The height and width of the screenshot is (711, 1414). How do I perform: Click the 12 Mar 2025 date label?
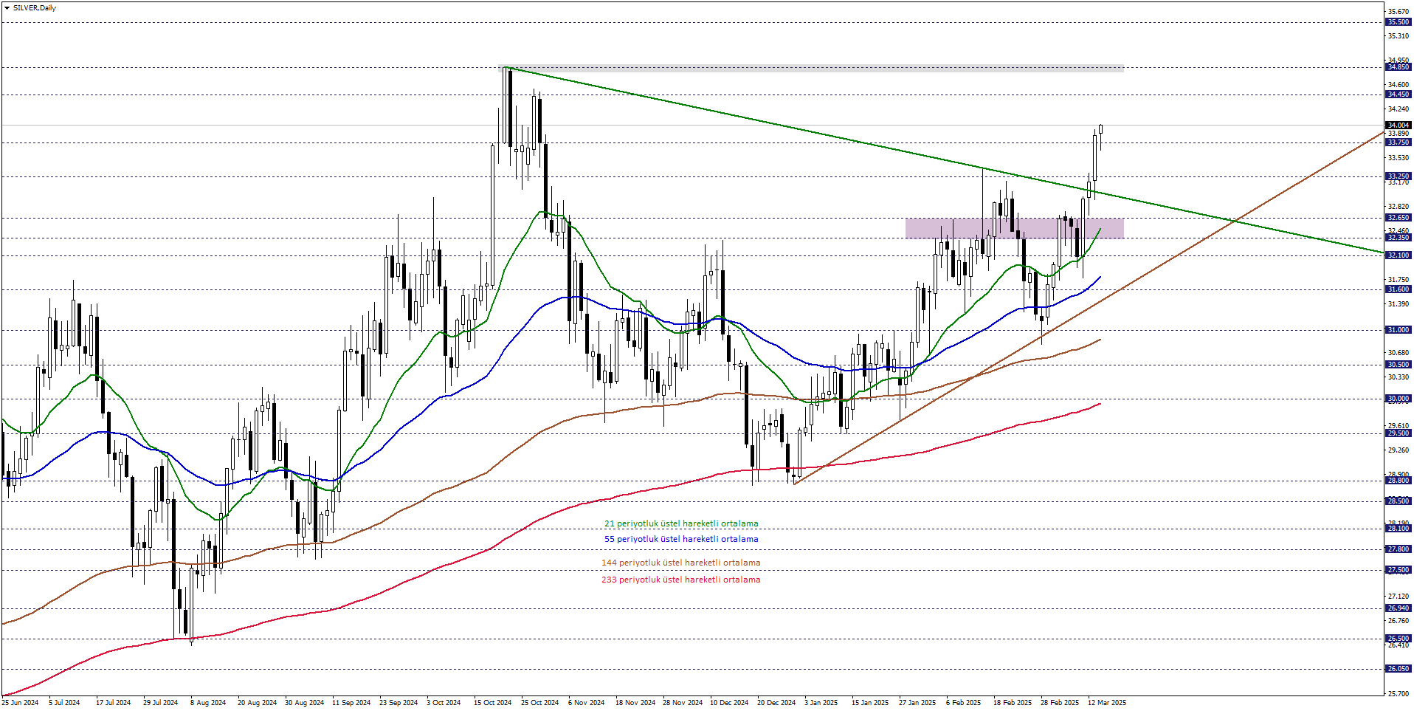(x=1107, y=703)
